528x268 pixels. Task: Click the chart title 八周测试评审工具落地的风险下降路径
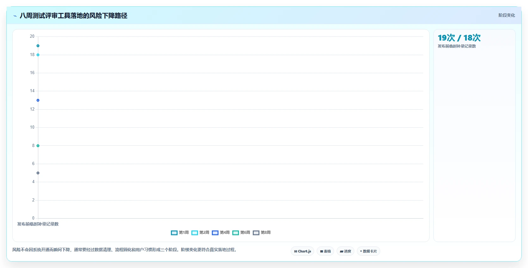(x=73, y=16)
